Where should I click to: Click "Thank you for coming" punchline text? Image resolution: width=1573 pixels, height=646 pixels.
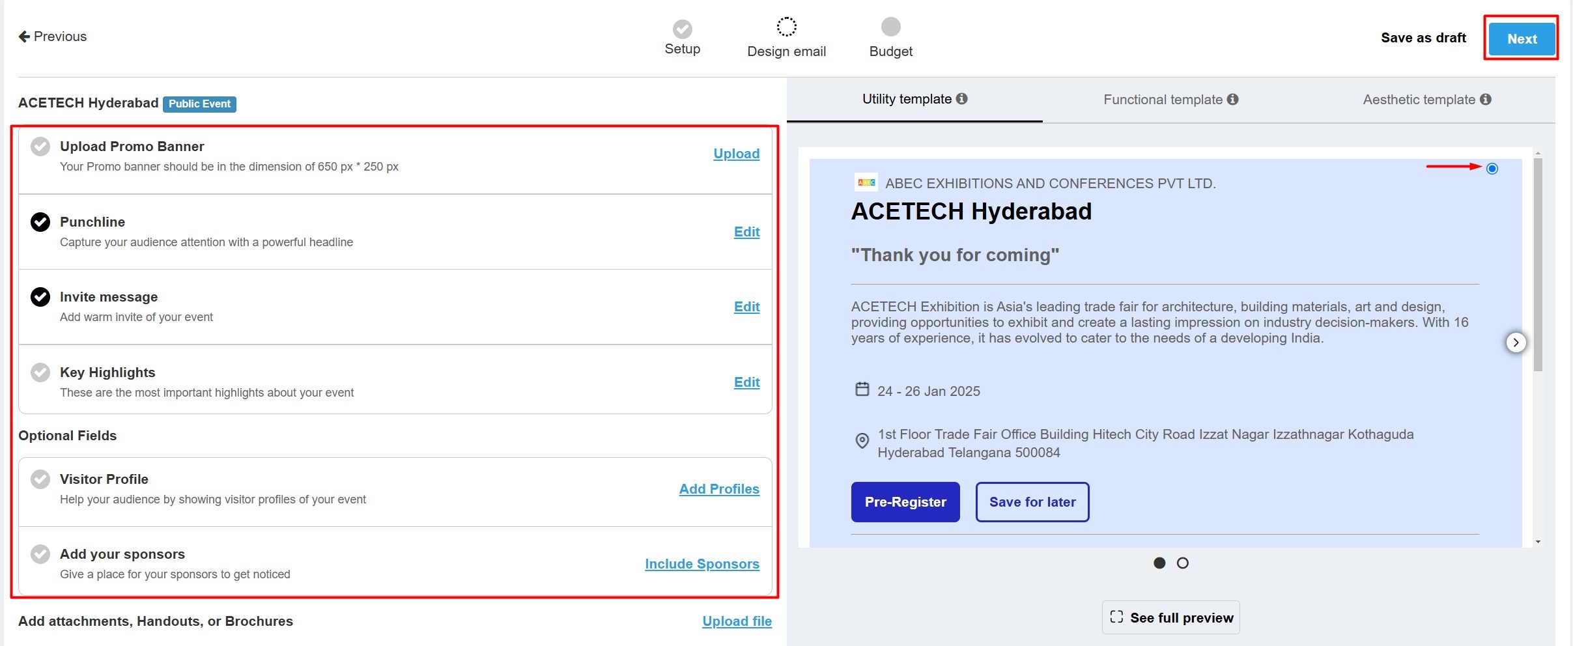pos(955,255)
